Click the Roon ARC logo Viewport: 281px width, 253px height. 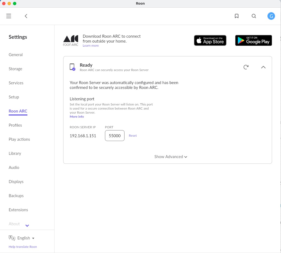(71, 41)
